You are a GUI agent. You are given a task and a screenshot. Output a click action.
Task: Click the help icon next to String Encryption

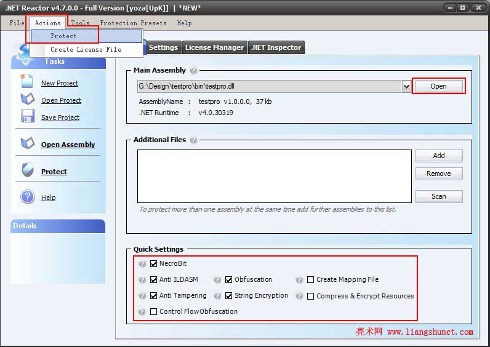point(217,296)
